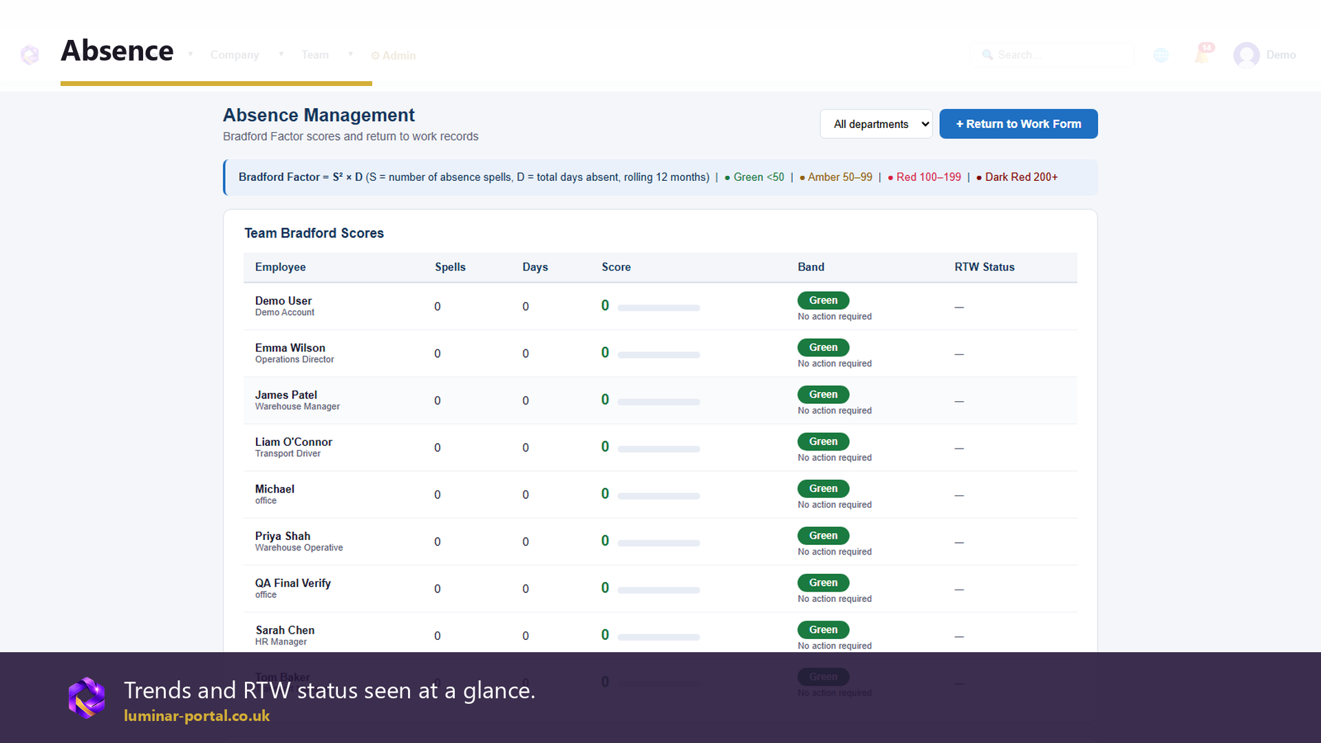Click the Employee column header
The width and height of the screenshot is (1321, 743).
tap(281, 267)
